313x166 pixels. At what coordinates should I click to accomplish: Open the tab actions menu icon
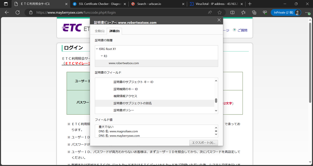pos(6,4)
